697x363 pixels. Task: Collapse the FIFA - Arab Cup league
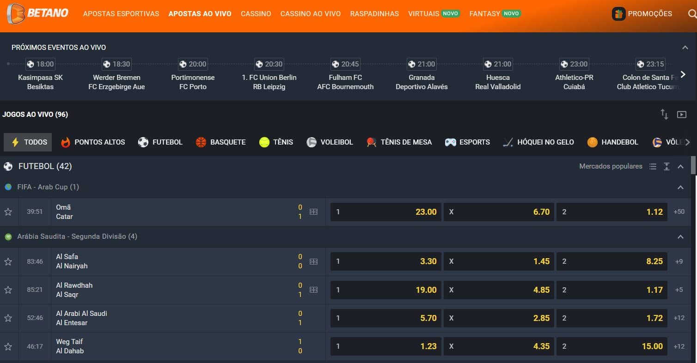tap(680, 188)
